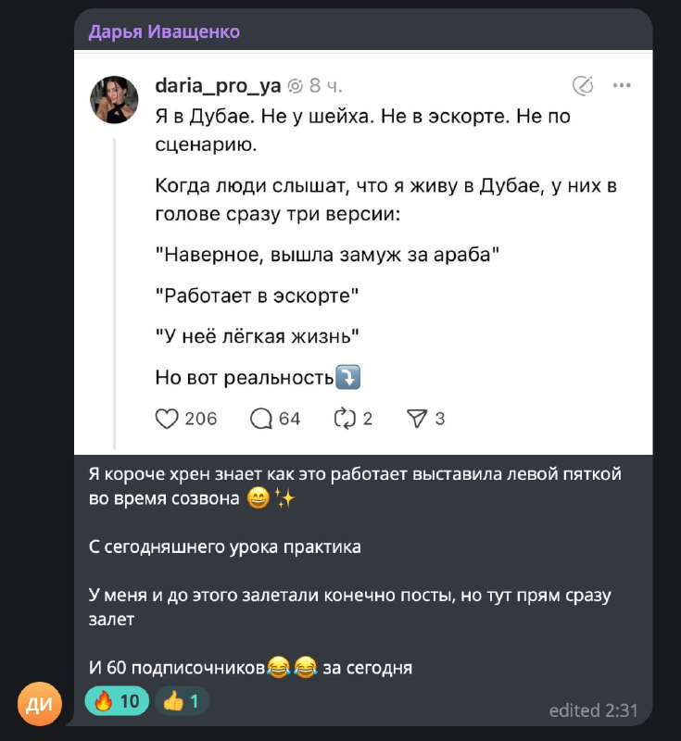Click the crossed-circle icon beside the three dots
The width and height of the screenshot is (681, 741).
583,86
